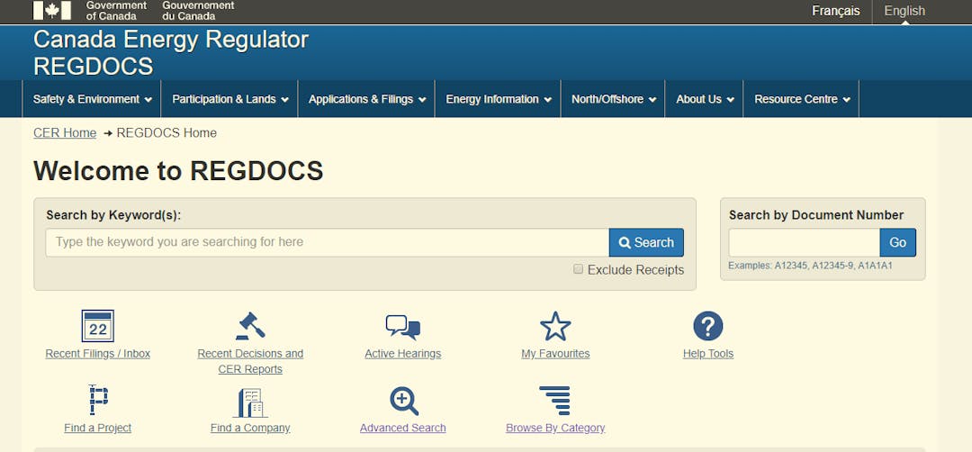The height and width of the screenshot is (452, 972).
Task: Open the Active Hearings link
Action: 403,354
